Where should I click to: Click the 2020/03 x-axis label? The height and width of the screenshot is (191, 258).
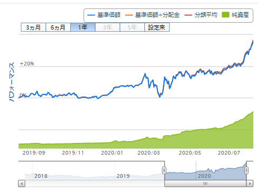point(149,153)
